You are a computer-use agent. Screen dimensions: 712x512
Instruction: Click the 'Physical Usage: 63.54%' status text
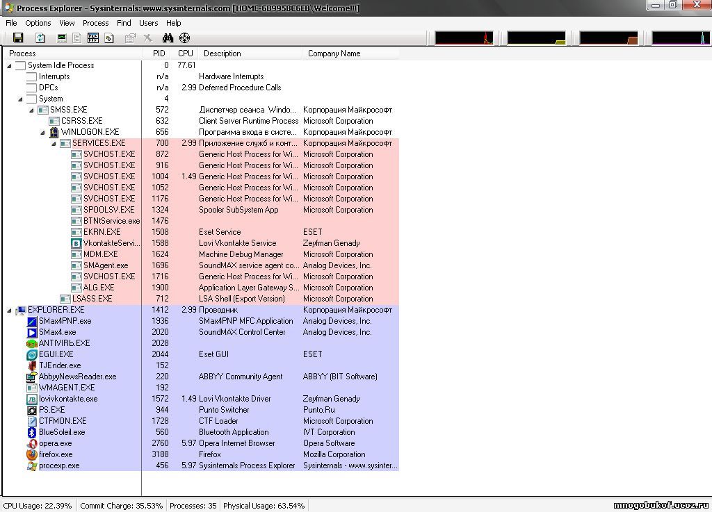pos(264,506)
